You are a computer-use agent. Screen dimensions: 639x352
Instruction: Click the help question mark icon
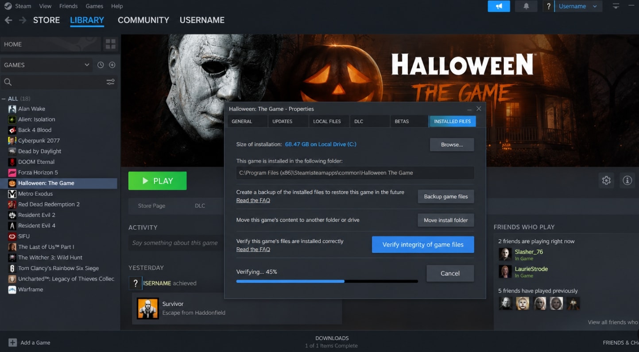[x=549, y=6]
